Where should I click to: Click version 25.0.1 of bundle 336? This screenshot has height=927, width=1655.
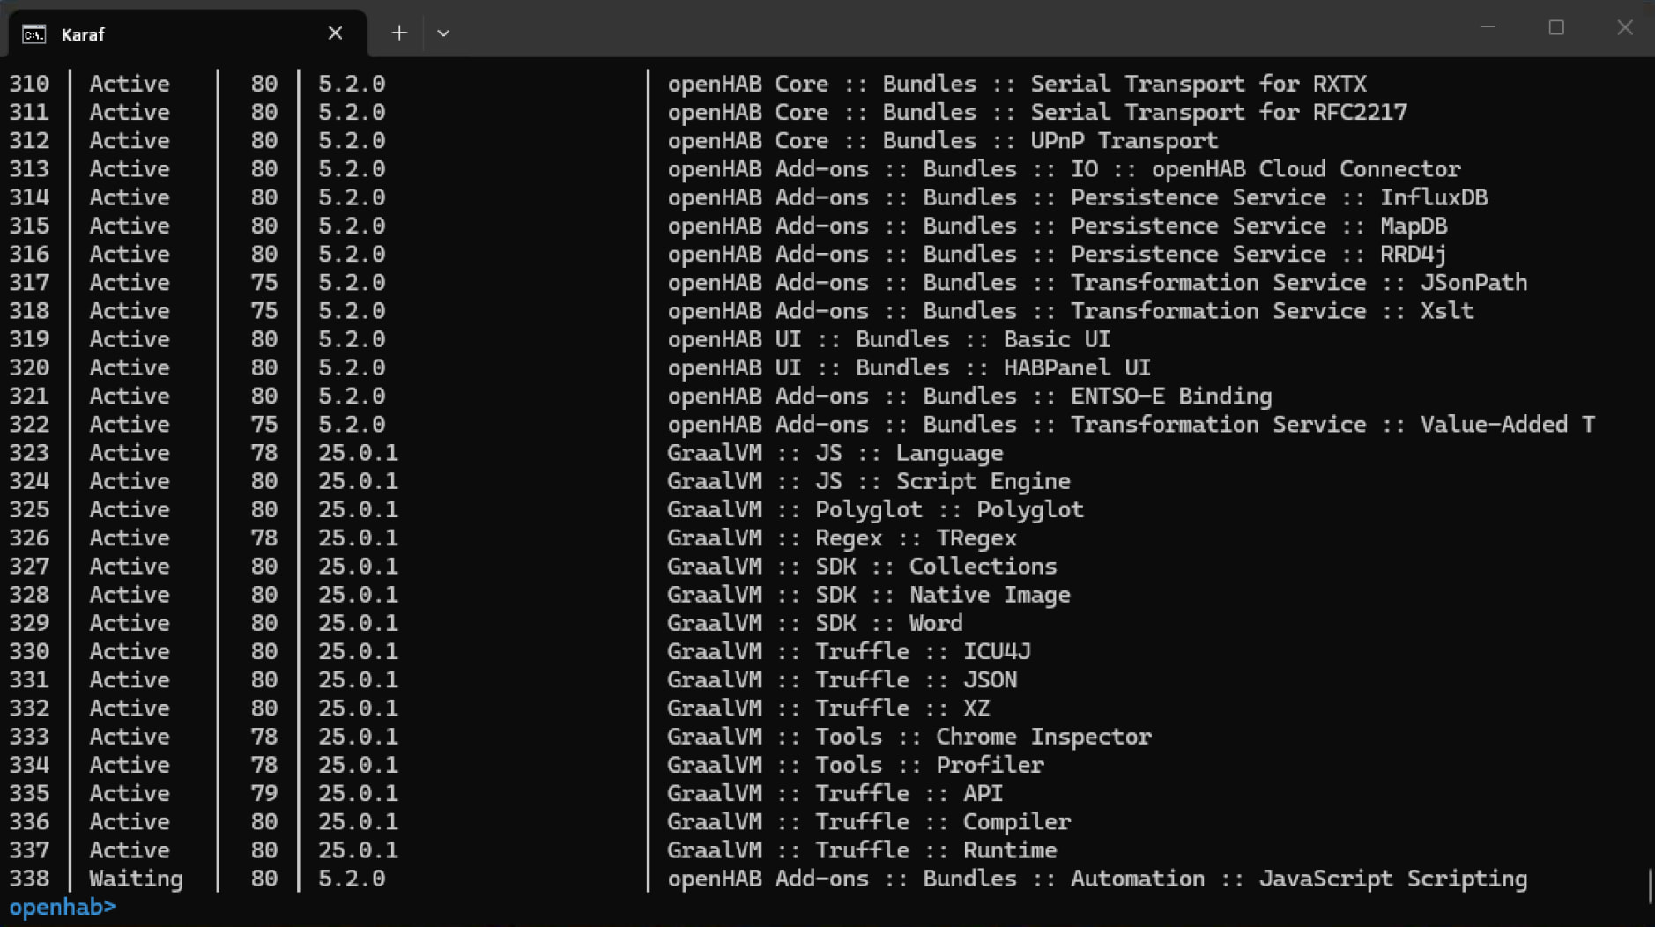pos(358,821)
